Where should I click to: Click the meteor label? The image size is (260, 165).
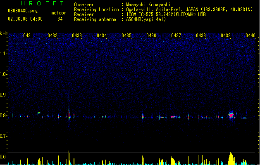[x=59, y=13]
